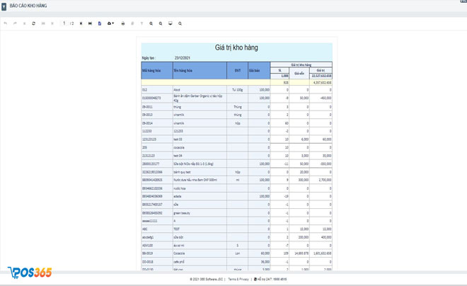Click the filter icon beside BÁO CÁO KHO HÀNG
The height and width of the screenshot is (286, 467).
[4, 6]
